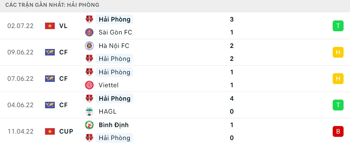Click Vietnam flag beside VL league

click(50, 26)
